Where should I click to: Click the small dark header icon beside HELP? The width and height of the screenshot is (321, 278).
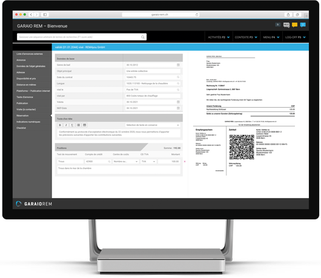point(278,25)
